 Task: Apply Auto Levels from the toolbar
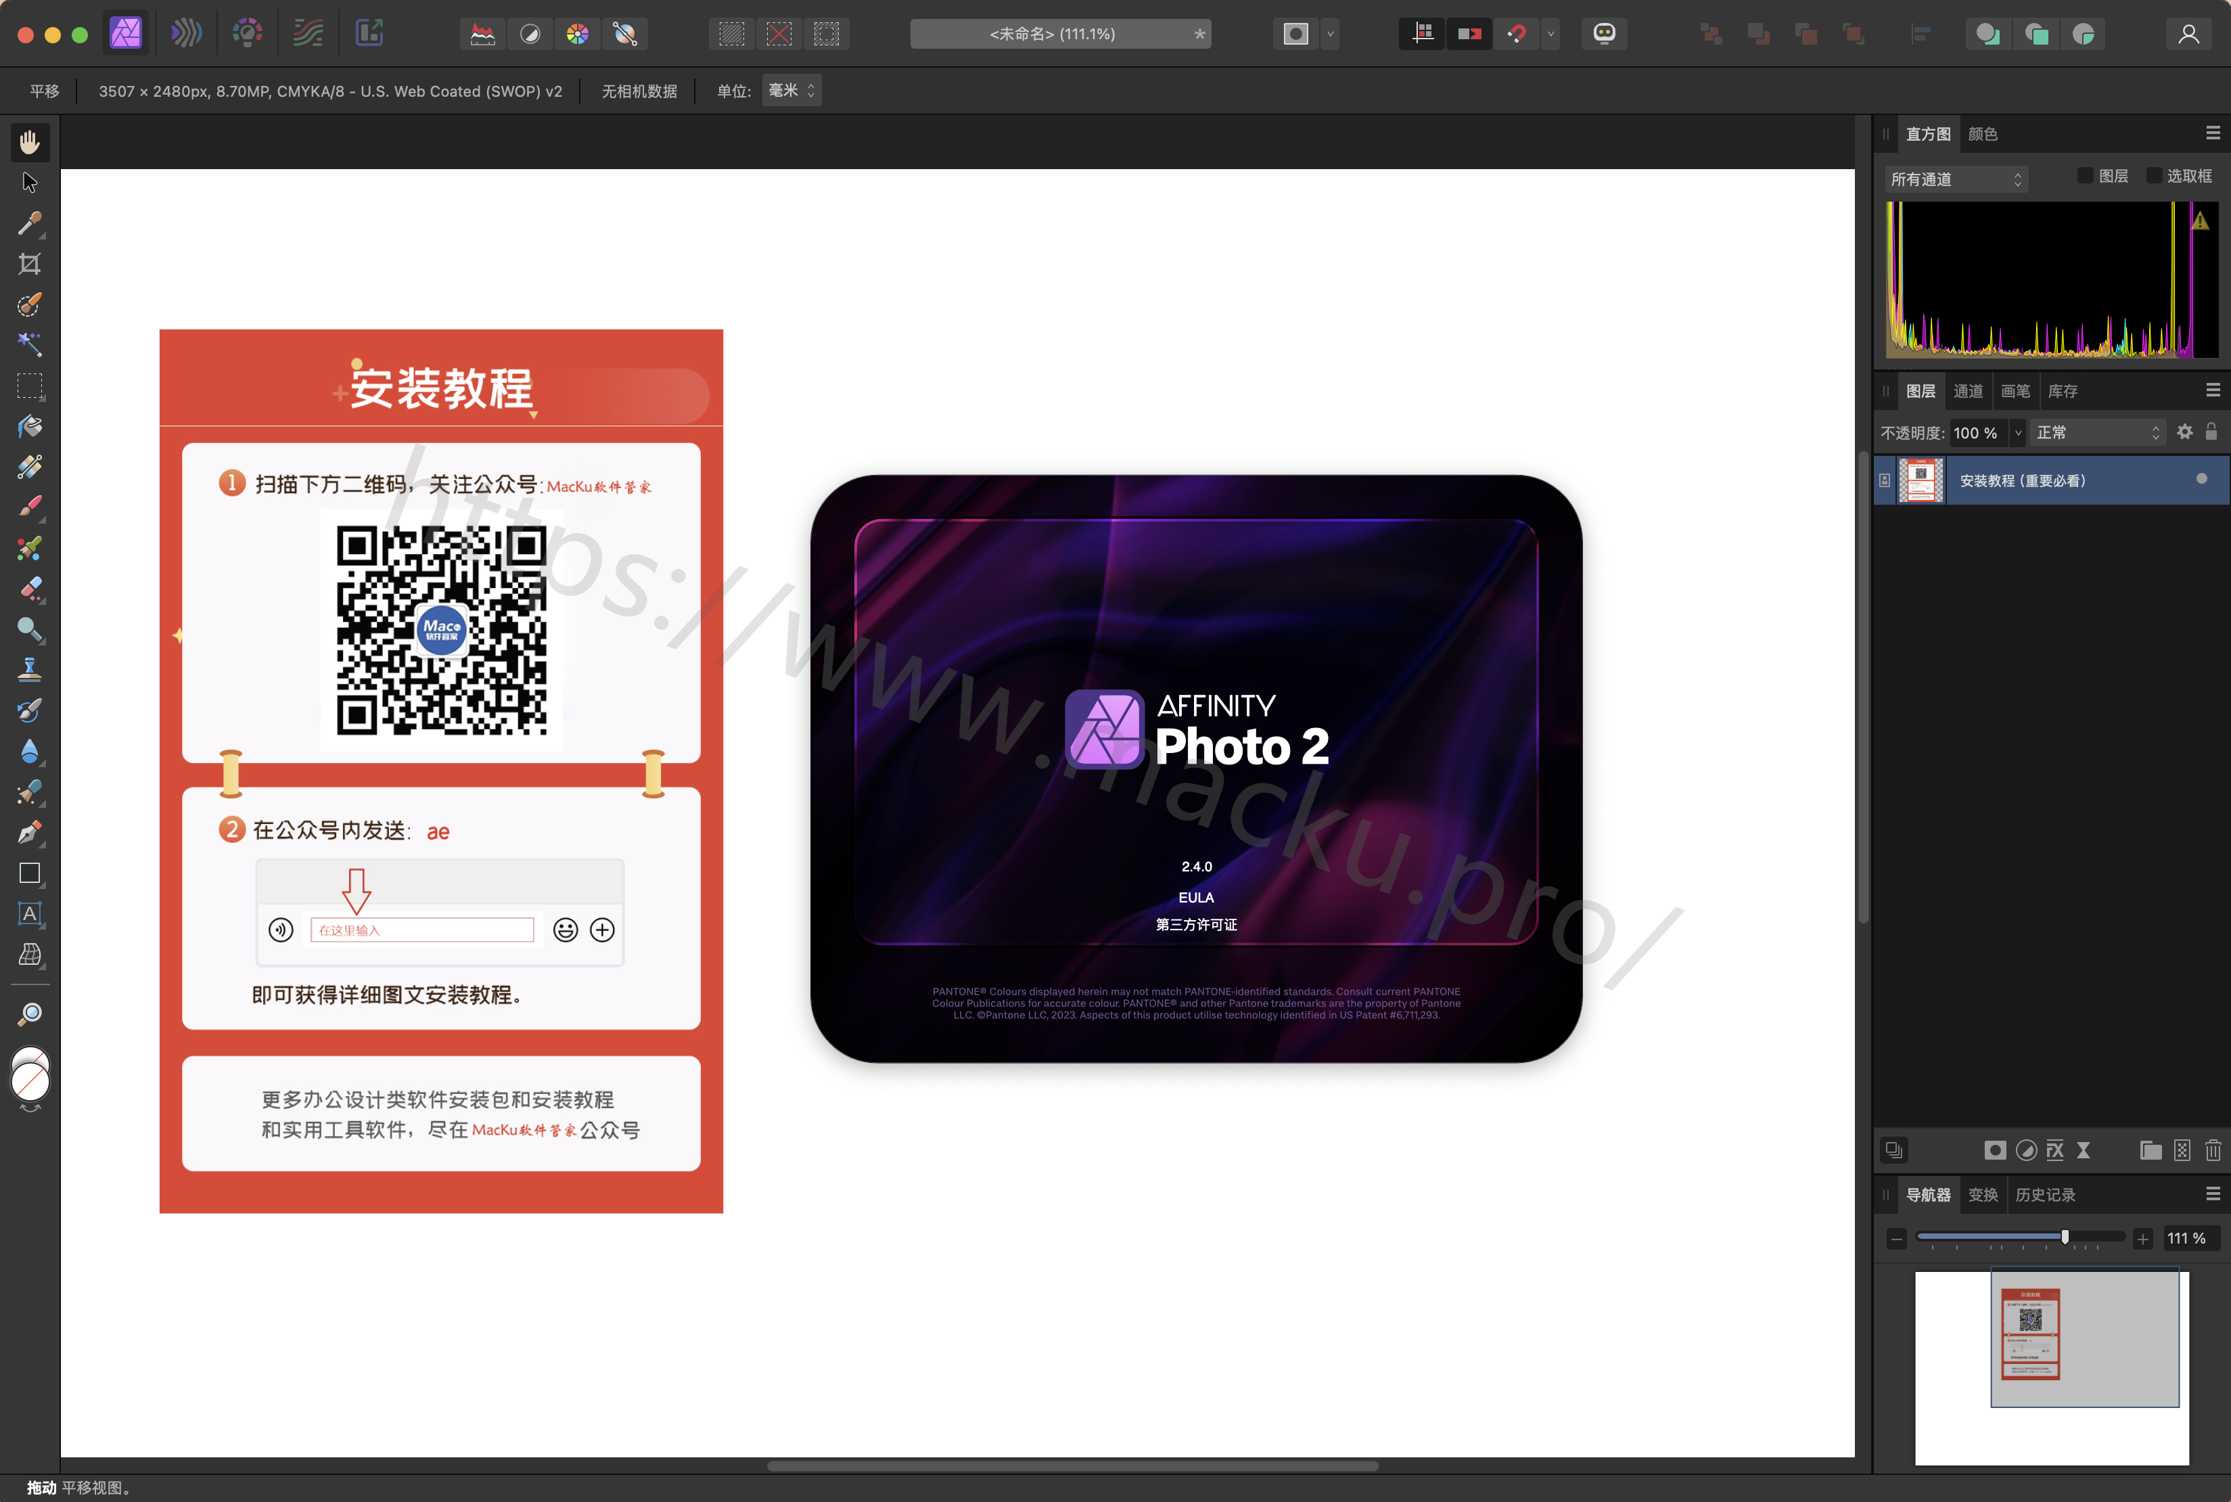(x=482, y=35)
